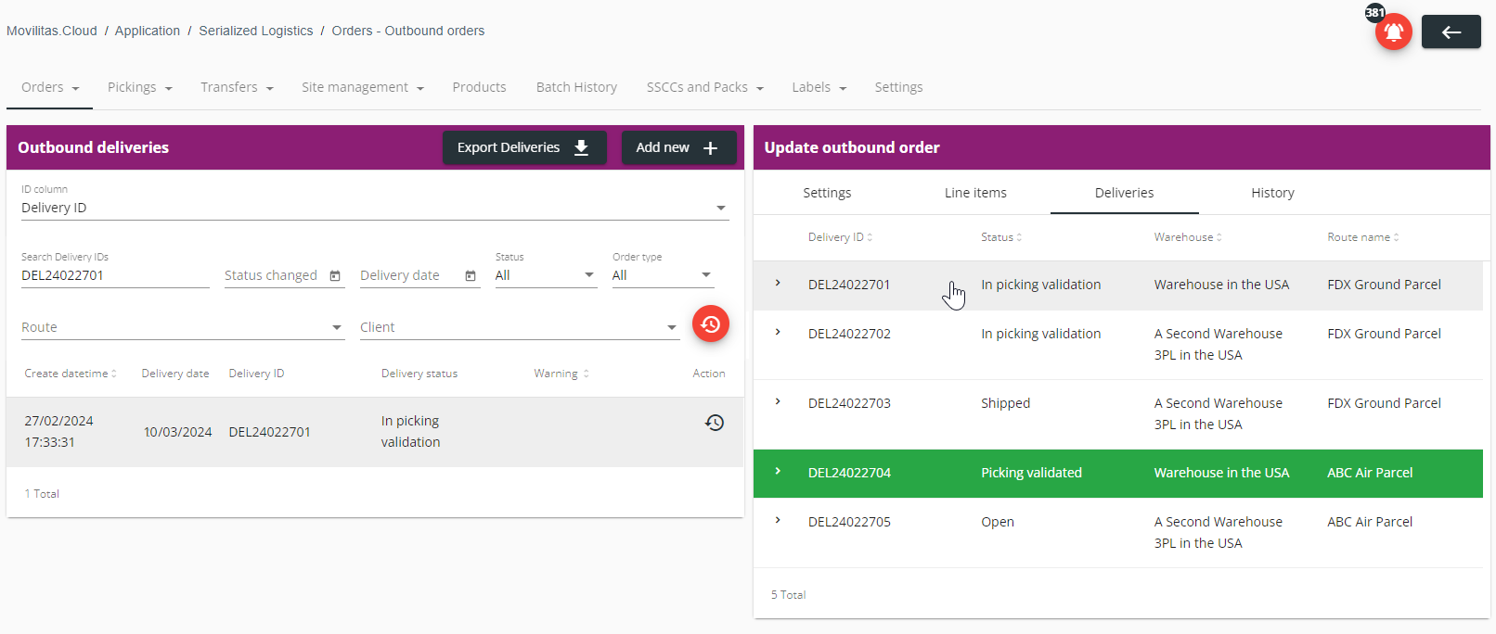This screenshot has width=1496, height=634.
Task: Open the notifications bell with 381 badge
Action: click(1393, 32)
